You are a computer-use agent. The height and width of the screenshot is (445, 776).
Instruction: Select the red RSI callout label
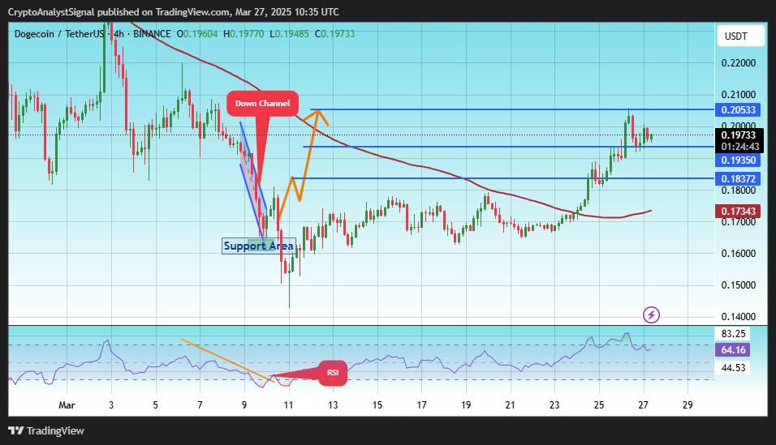333,373
